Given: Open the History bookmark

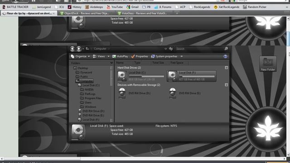Looking at the screenshot, I should click(75, 7).
